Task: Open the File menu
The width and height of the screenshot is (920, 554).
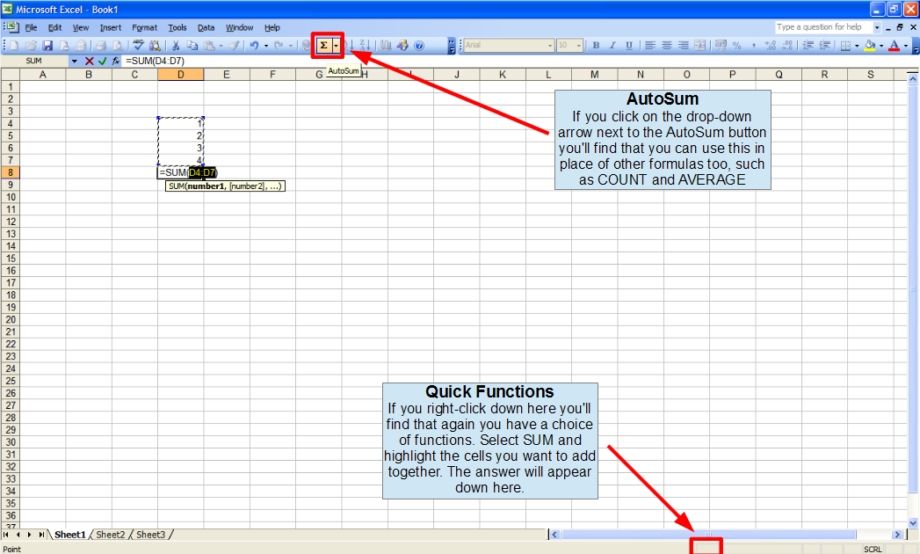Action: click(x=31, y=27)
